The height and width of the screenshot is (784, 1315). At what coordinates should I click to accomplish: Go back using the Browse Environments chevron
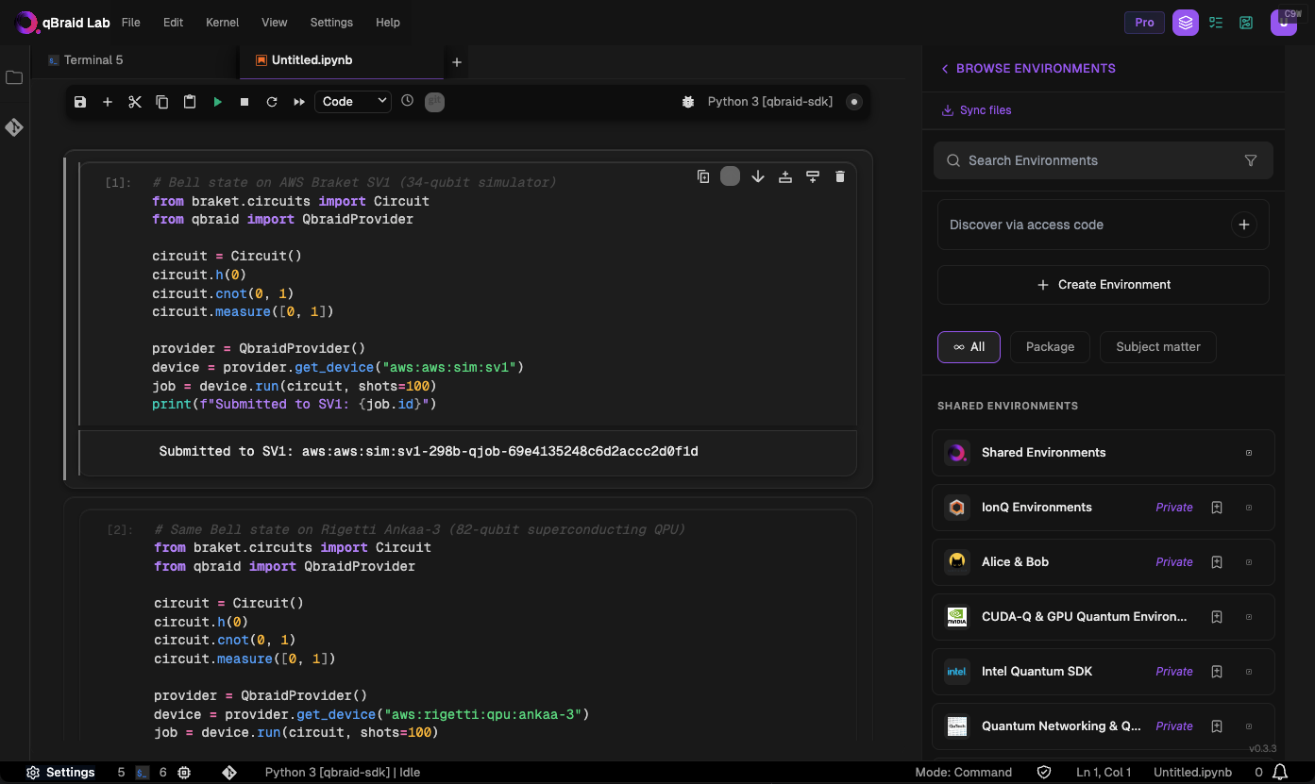click(x=944, y=69)
